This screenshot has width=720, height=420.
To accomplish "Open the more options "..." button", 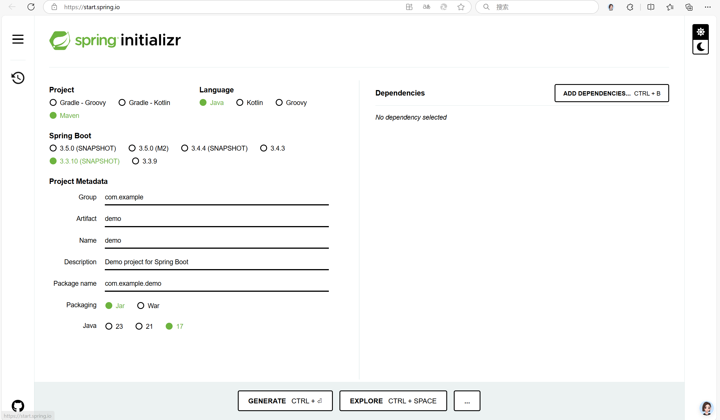I will point(467,401).
